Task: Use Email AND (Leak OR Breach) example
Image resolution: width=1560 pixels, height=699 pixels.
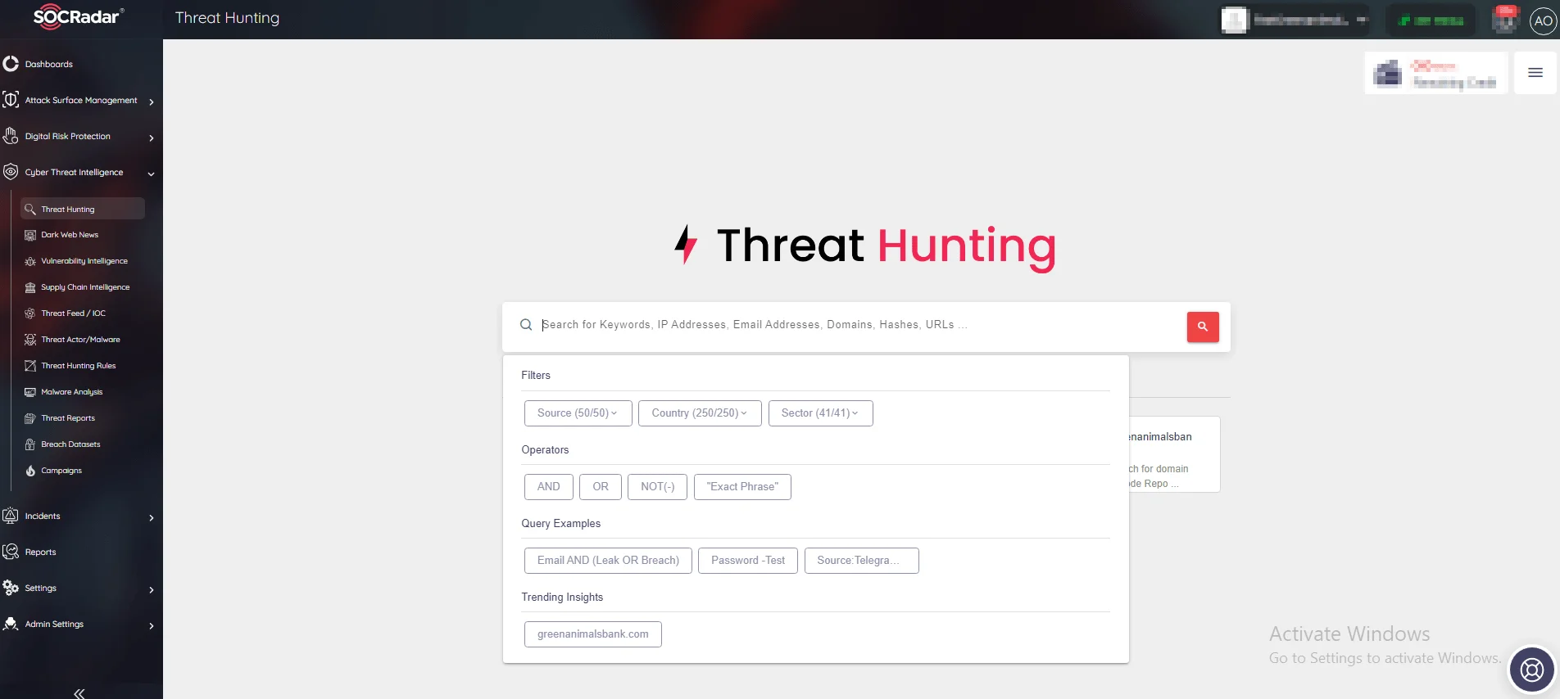Action: [x=608, y=561]
